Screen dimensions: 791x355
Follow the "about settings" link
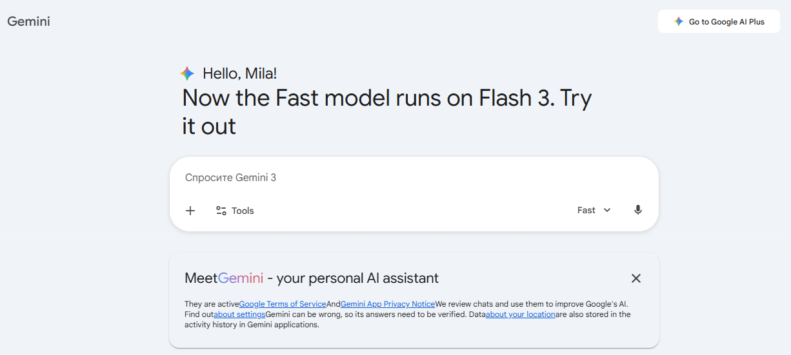[239, 314]
